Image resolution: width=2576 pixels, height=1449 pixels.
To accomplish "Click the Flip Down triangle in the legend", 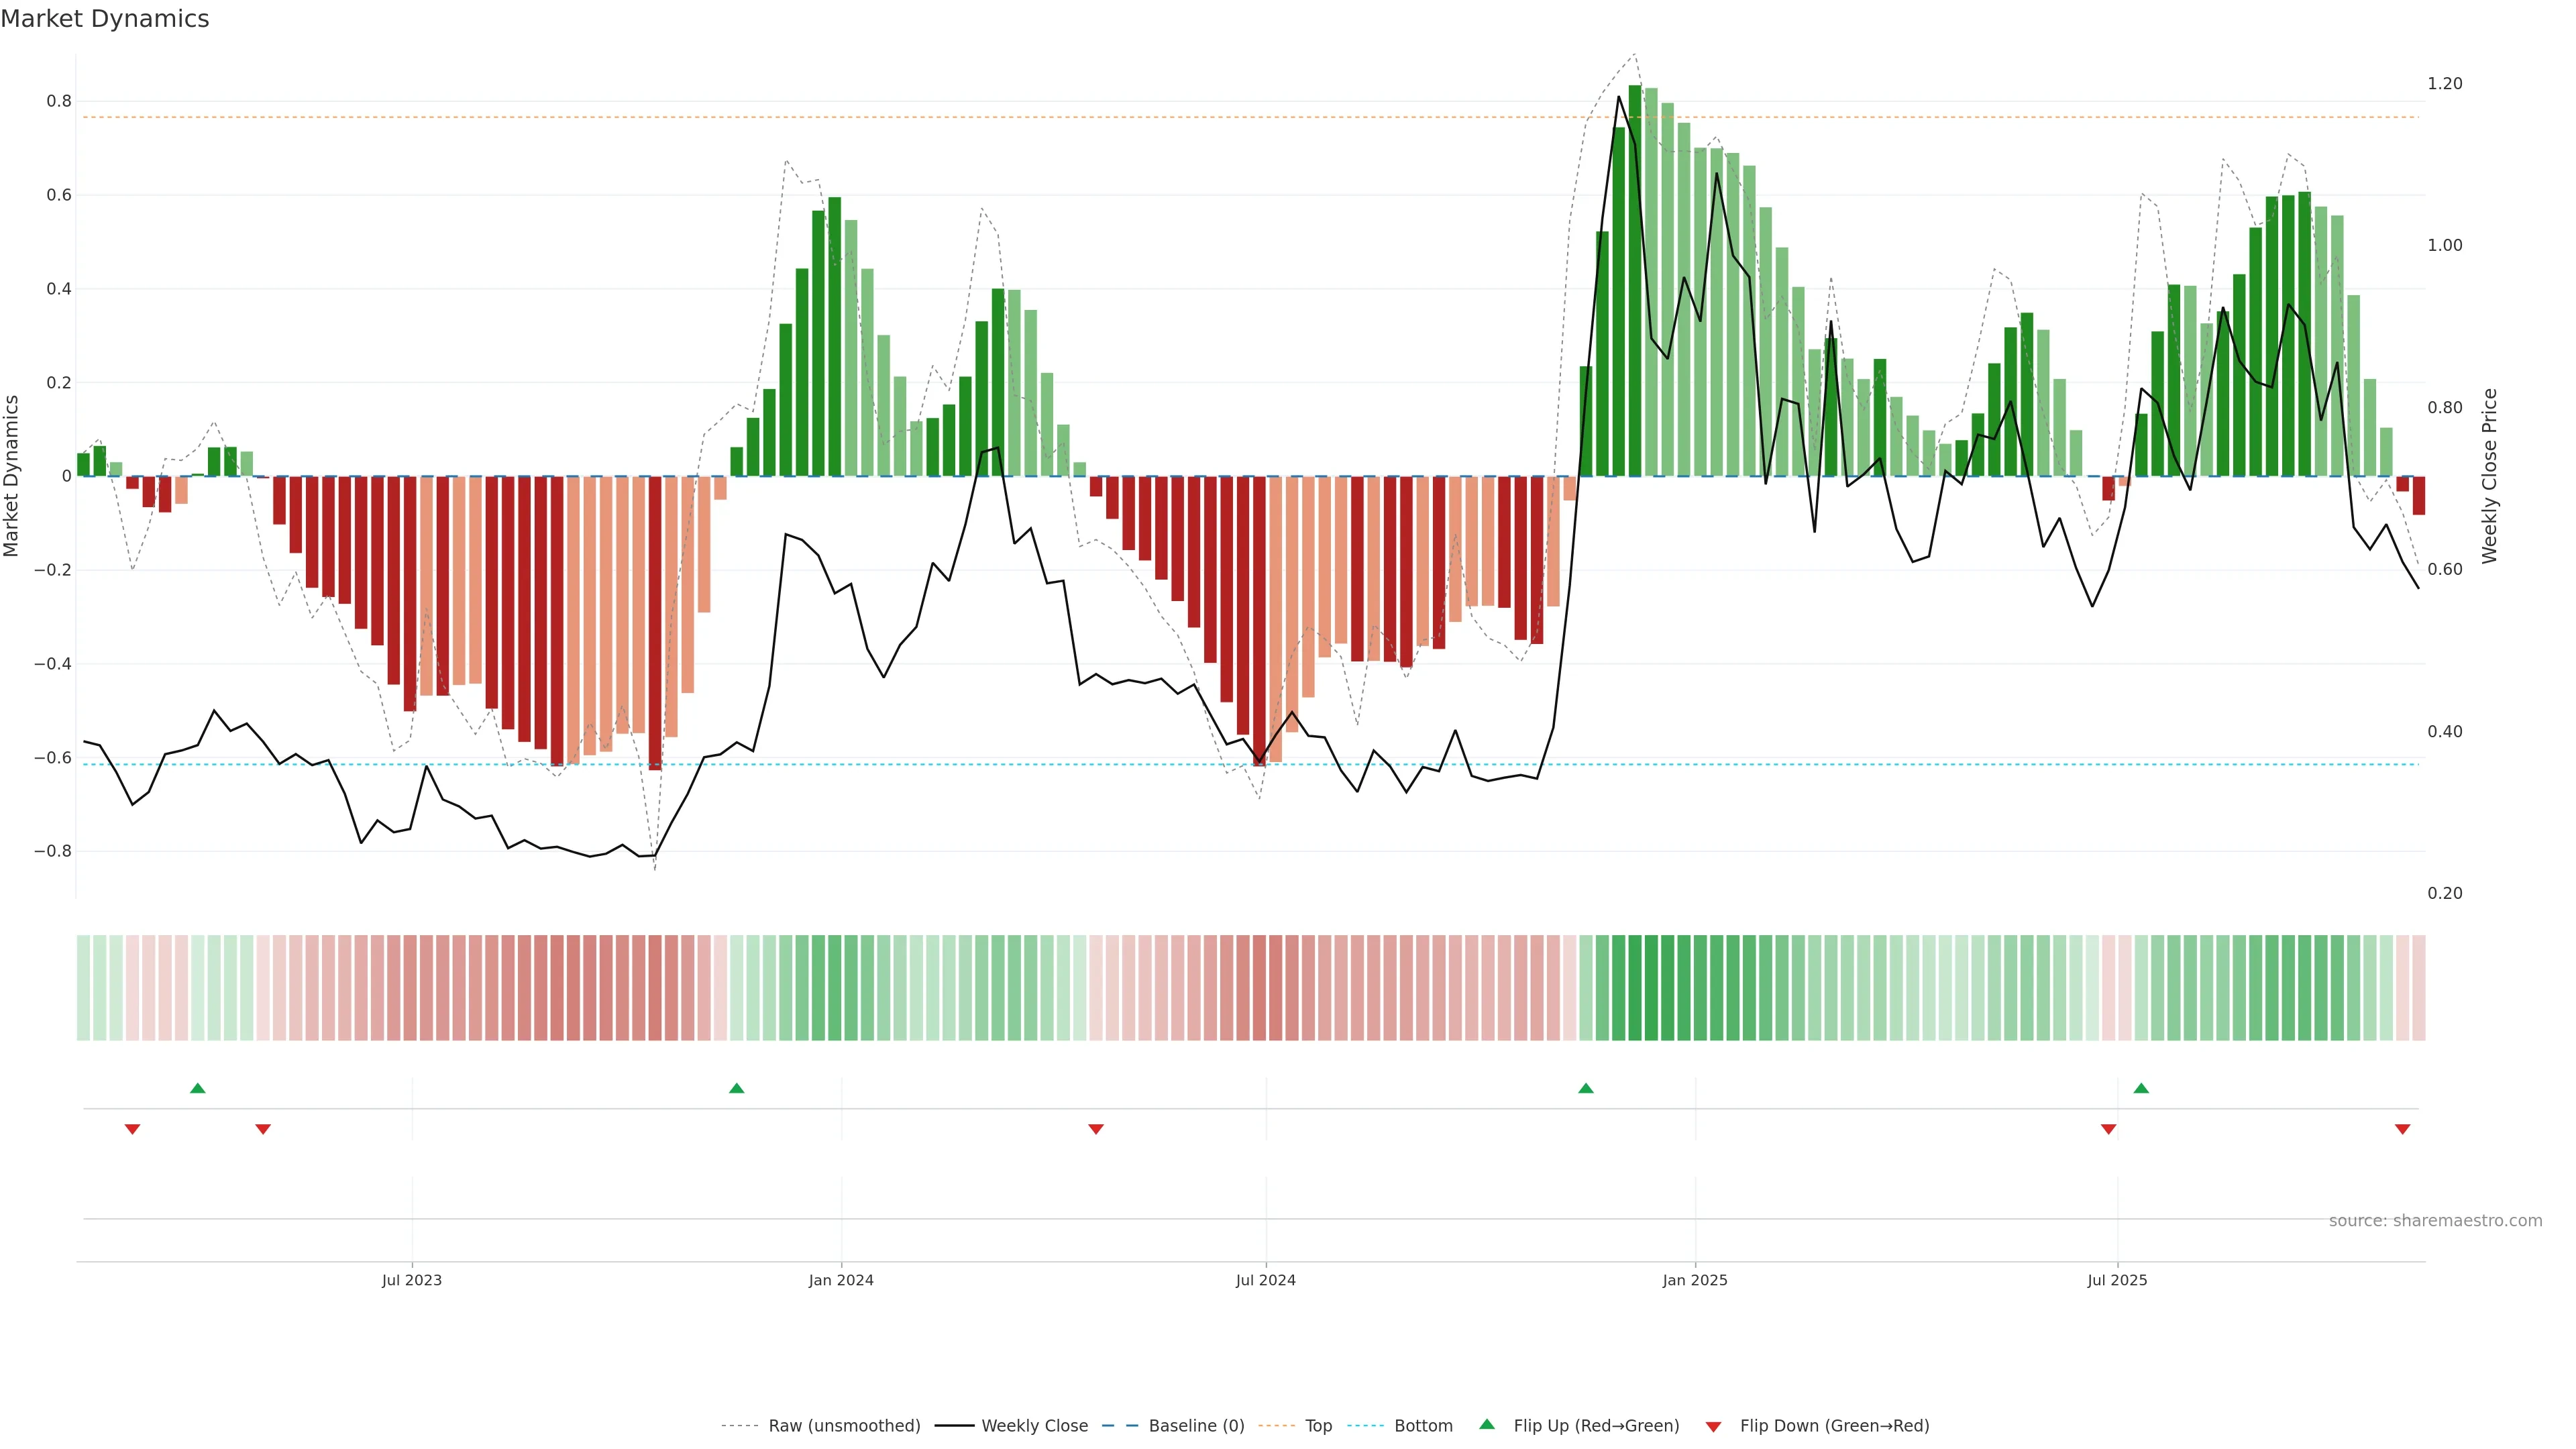I will 1713,1427.
